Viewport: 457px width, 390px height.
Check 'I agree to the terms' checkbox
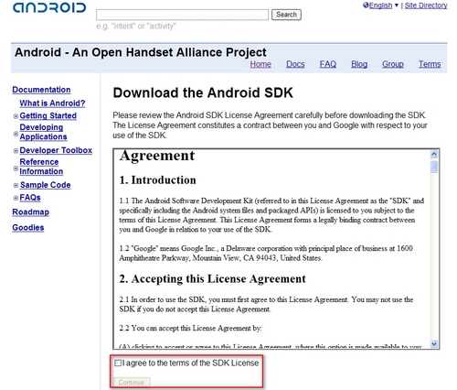tap(118, 363)
